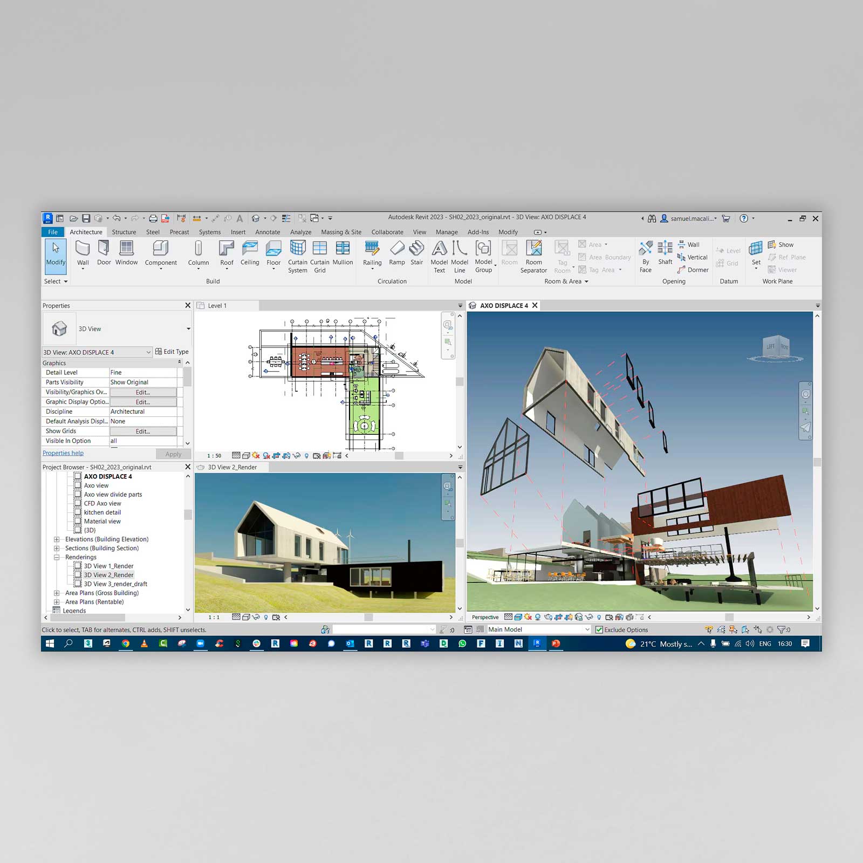Toggle visibility checkbox for Axo view
The image size is (863, 863).
pos(78,485)
